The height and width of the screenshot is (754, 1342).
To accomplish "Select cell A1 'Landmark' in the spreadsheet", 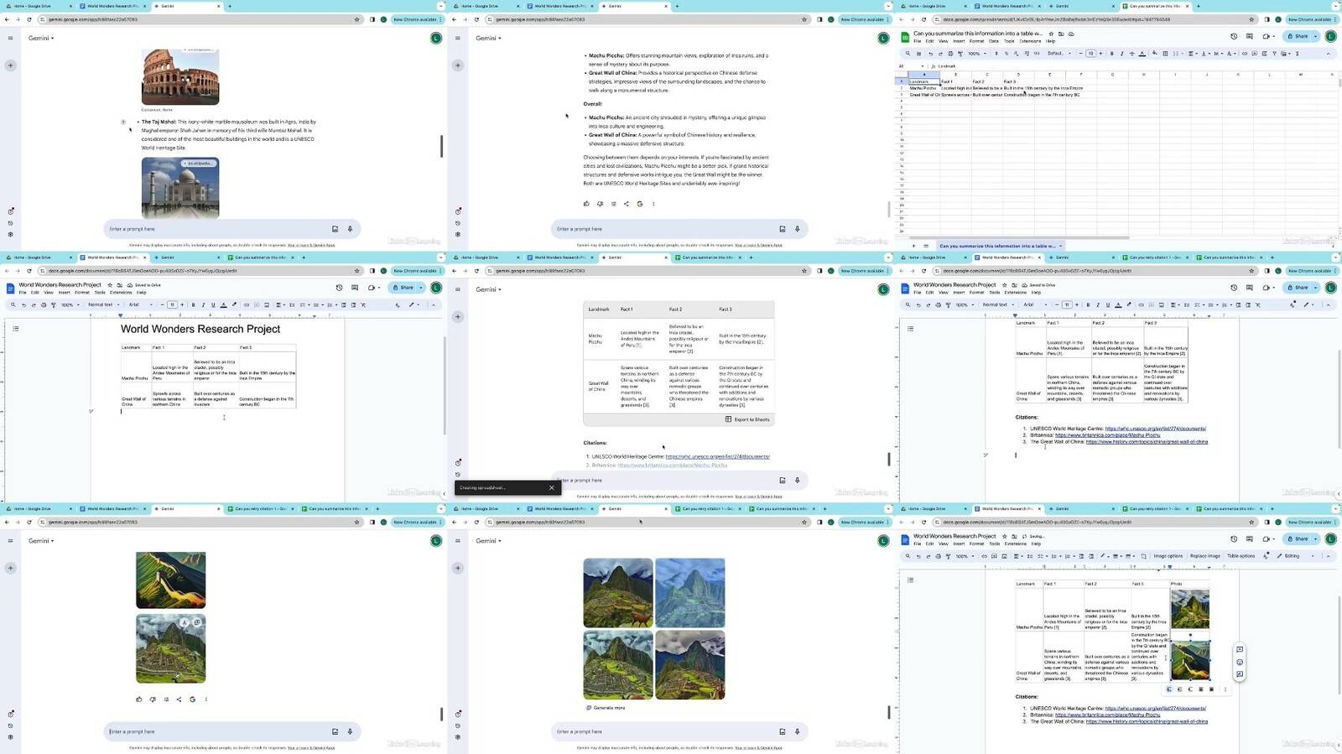I will (924, 81).
